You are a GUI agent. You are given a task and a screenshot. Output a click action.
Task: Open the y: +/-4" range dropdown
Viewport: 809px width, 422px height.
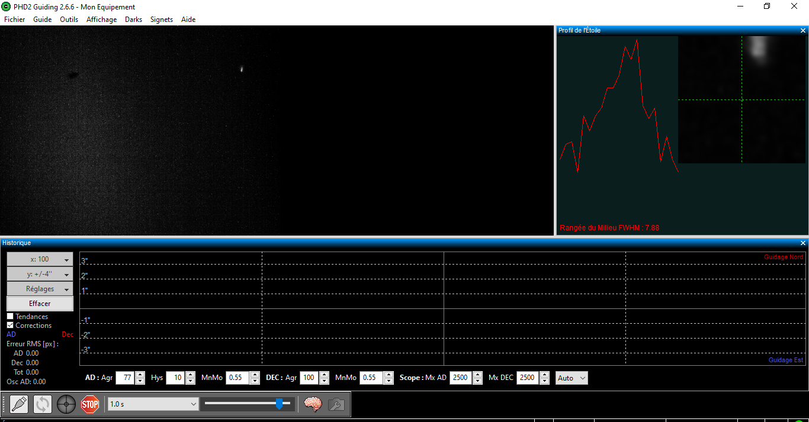pos(40,274)
